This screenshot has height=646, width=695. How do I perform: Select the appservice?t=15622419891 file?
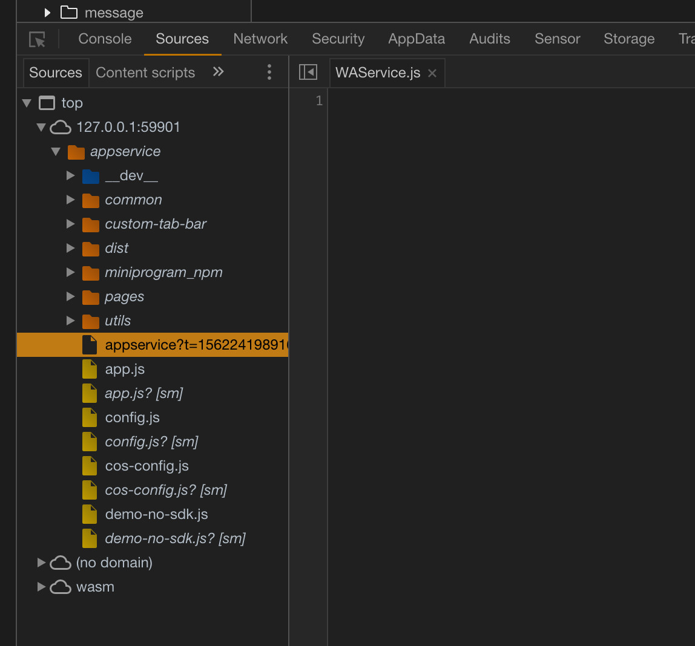coord(153,345)
